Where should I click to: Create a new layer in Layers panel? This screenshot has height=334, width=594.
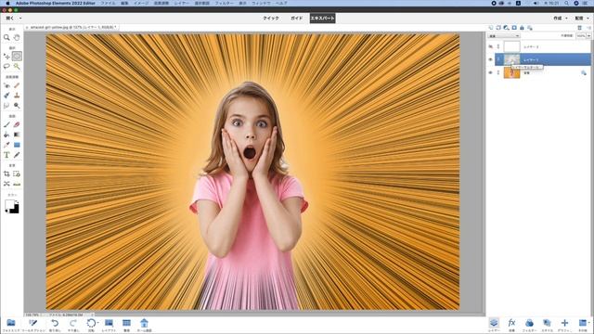pos(491,28)
